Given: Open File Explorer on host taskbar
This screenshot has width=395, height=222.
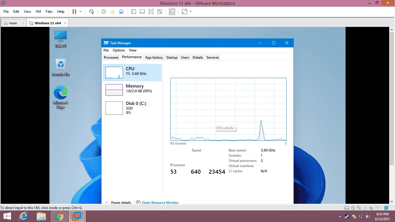Looking at the screenshot, I should coord(41,216).
